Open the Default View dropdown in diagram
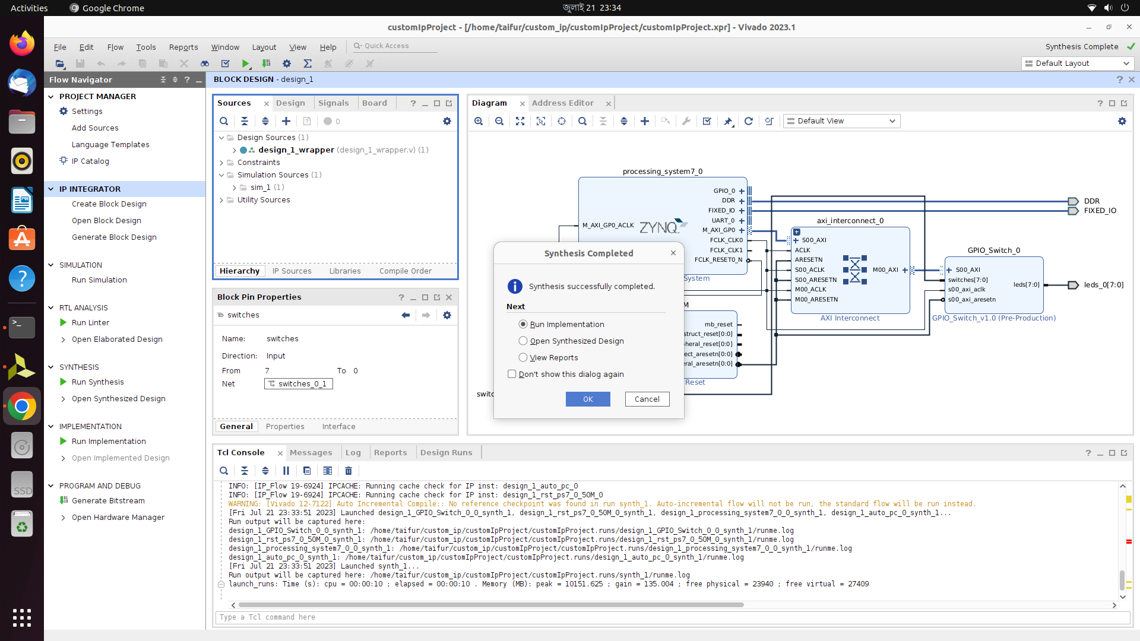1140x641 pixels. 841,121
